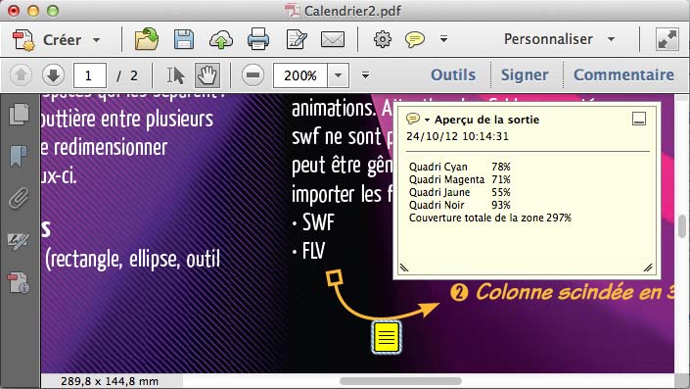Switch to reading mode with the expand arrows icon

(667, 39)
